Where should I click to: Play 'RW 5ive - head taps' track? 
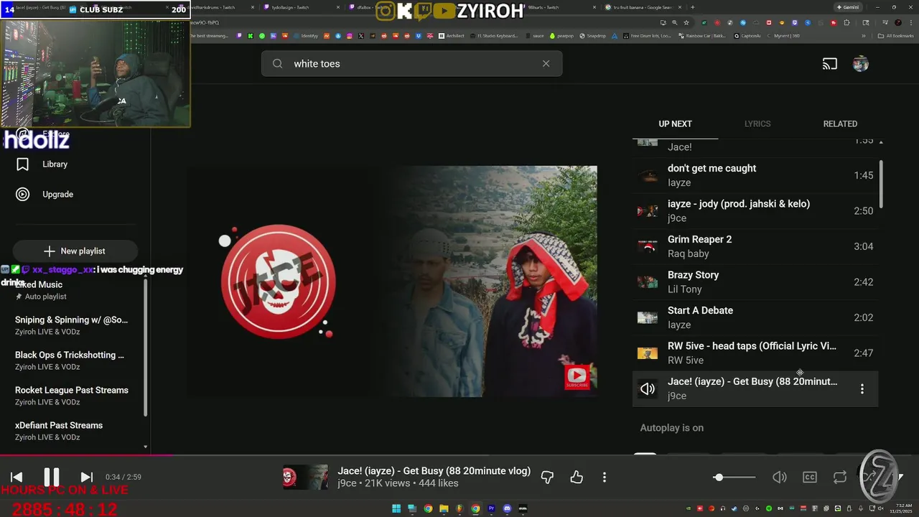point(755,353)
